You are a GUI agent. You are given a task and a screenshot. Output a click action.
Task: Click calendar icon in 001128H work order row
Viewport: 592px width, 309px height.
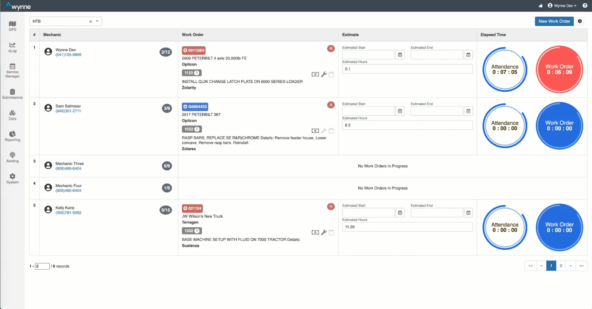pyautogui.click(x=331, y=74)
